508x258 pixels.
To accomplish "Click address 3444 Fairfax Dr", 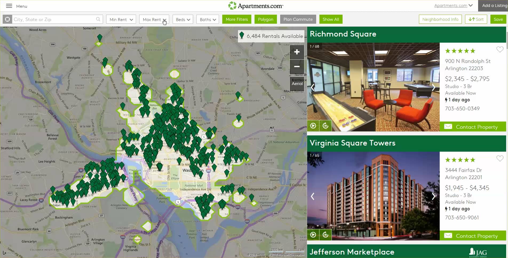I will coord(463,170).
